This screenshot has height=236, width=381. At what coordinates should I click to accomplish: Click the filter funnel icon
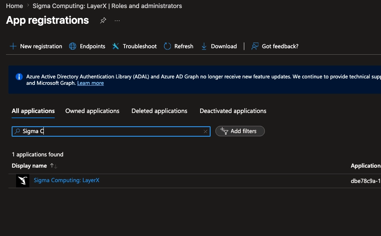[x=224, y=131]
